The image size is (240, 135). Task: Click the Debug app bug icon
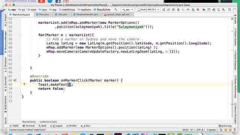178,10
